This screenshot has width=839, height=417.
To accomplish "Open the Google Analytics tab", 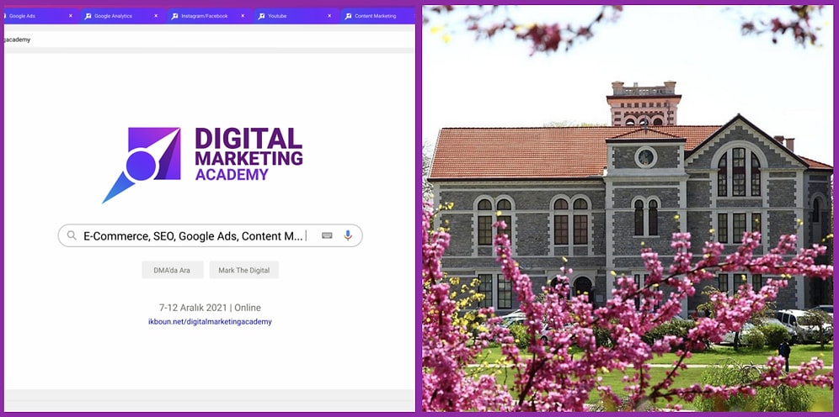I will (123, 16).
